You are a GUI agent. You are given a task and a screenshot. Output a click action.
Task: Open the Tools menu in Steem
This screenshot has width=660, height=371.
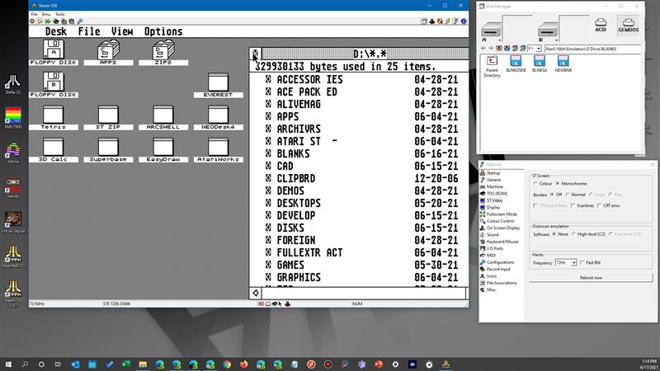[x=60, y=14]
